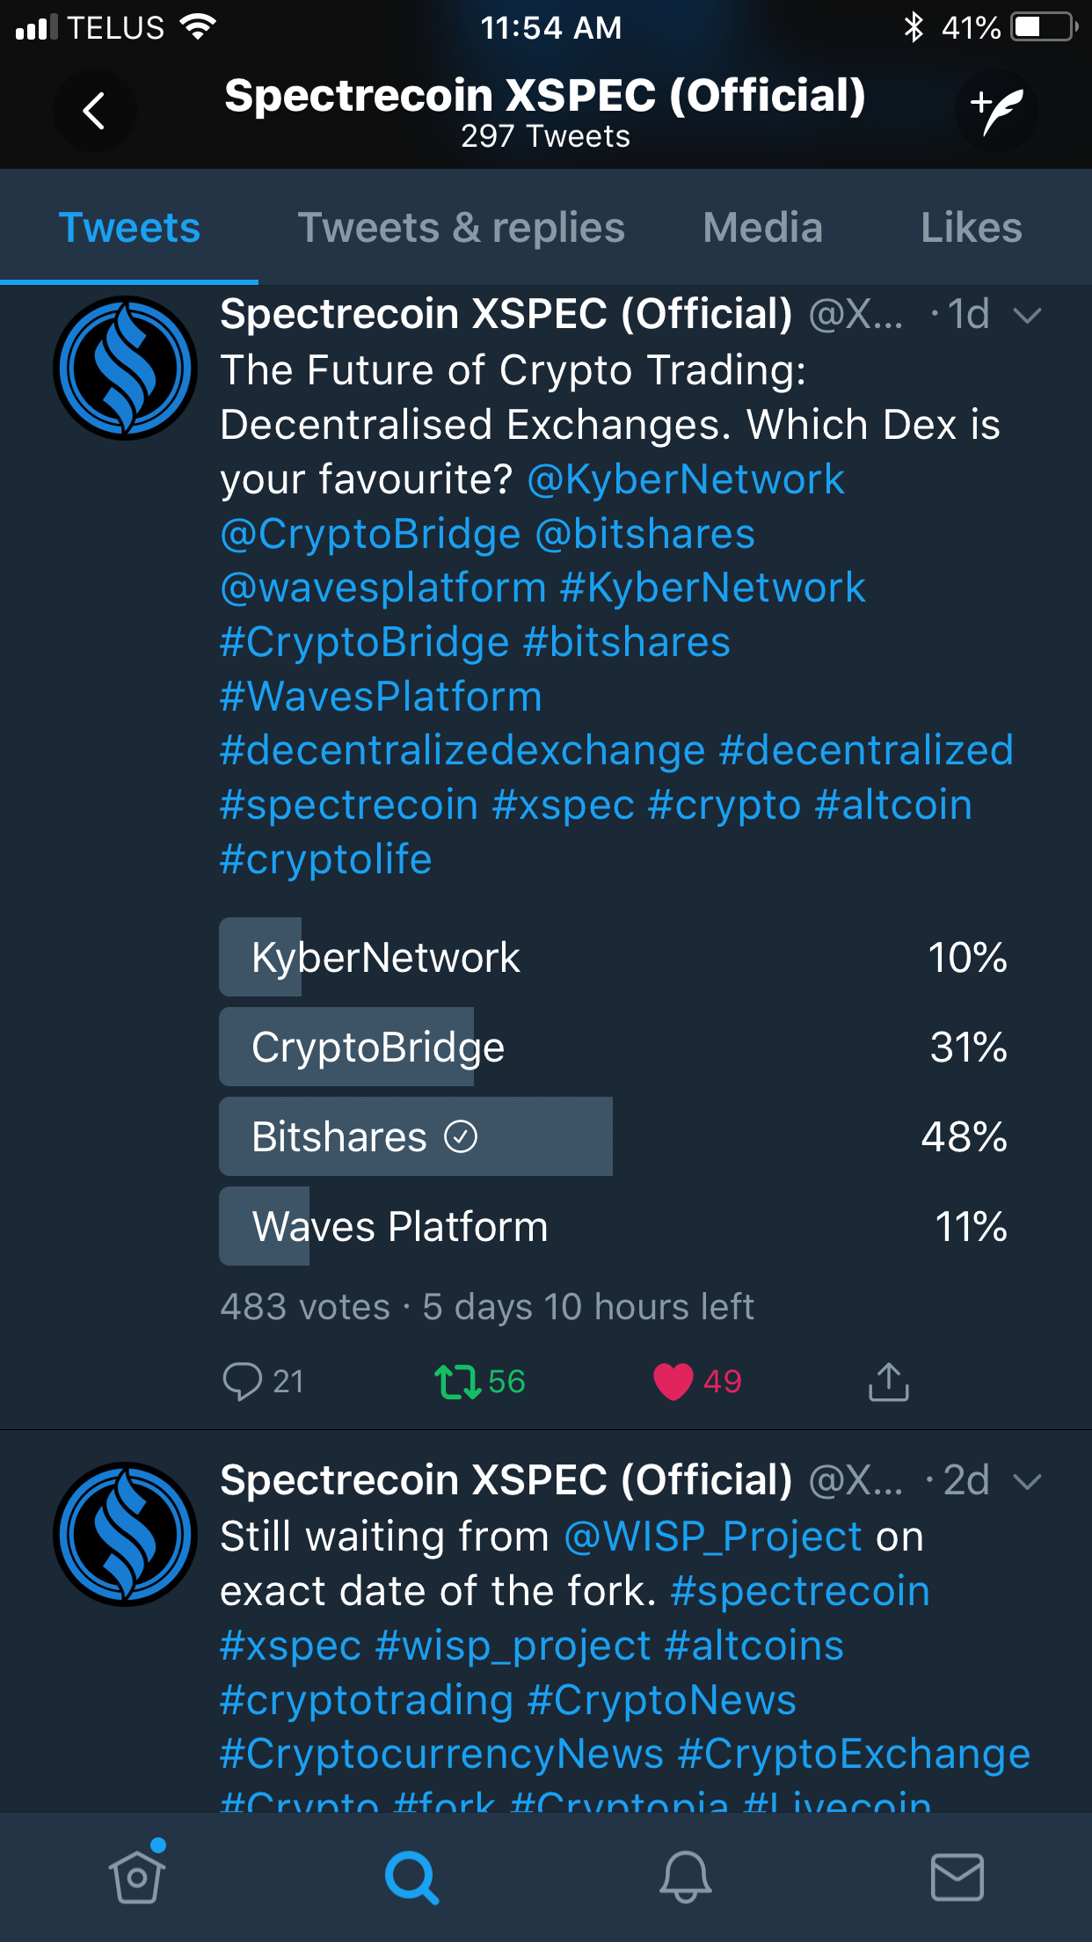
Task: Tap the Spectrecoin avatar on first tweet
Action: click(125, 368)
